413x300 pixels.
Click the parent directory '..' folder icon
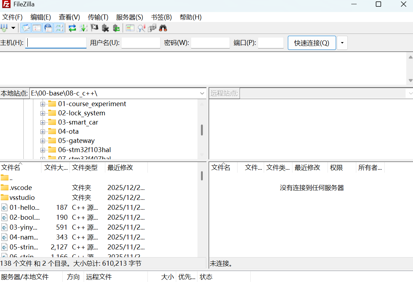coord(5,178)
